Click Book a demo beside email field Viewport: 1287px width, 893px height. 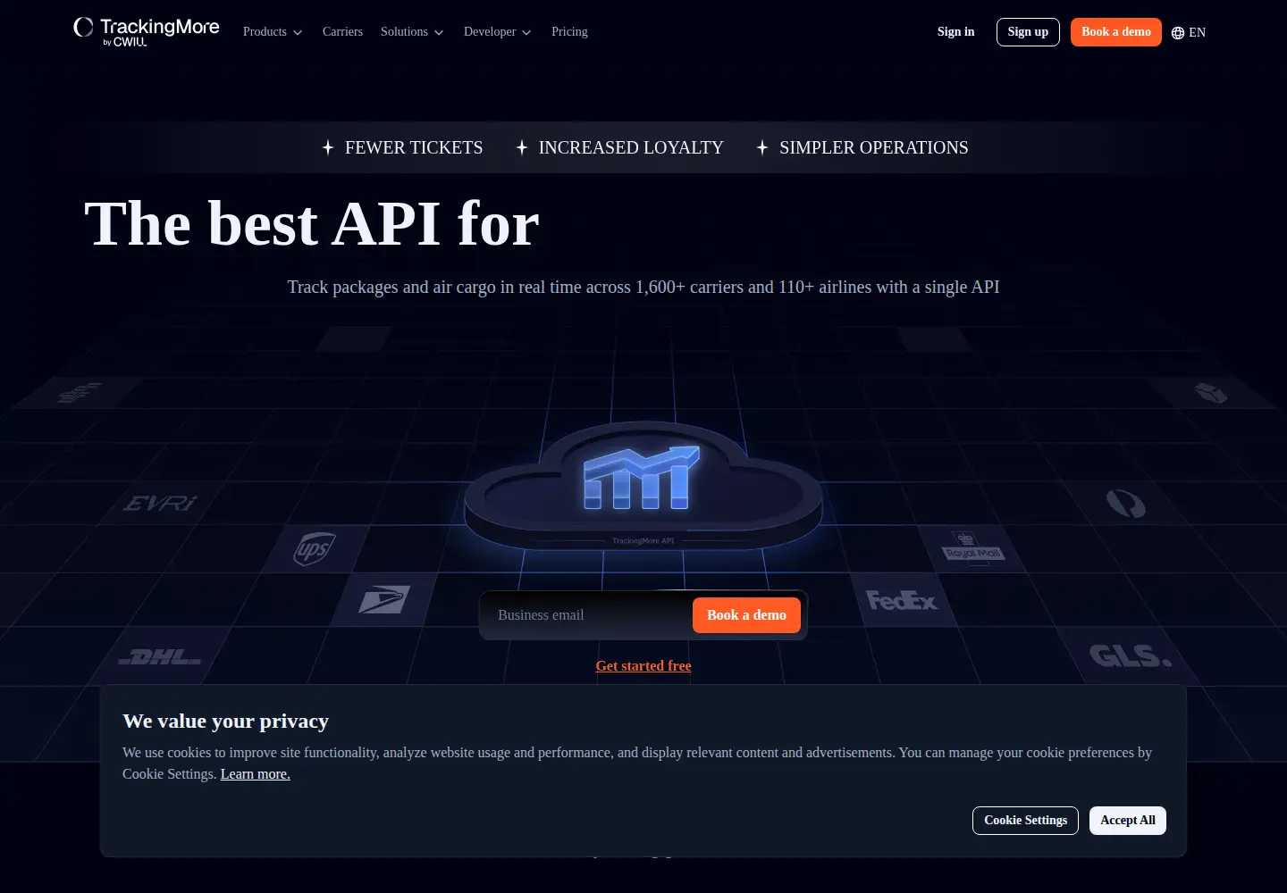pos(746,615)
